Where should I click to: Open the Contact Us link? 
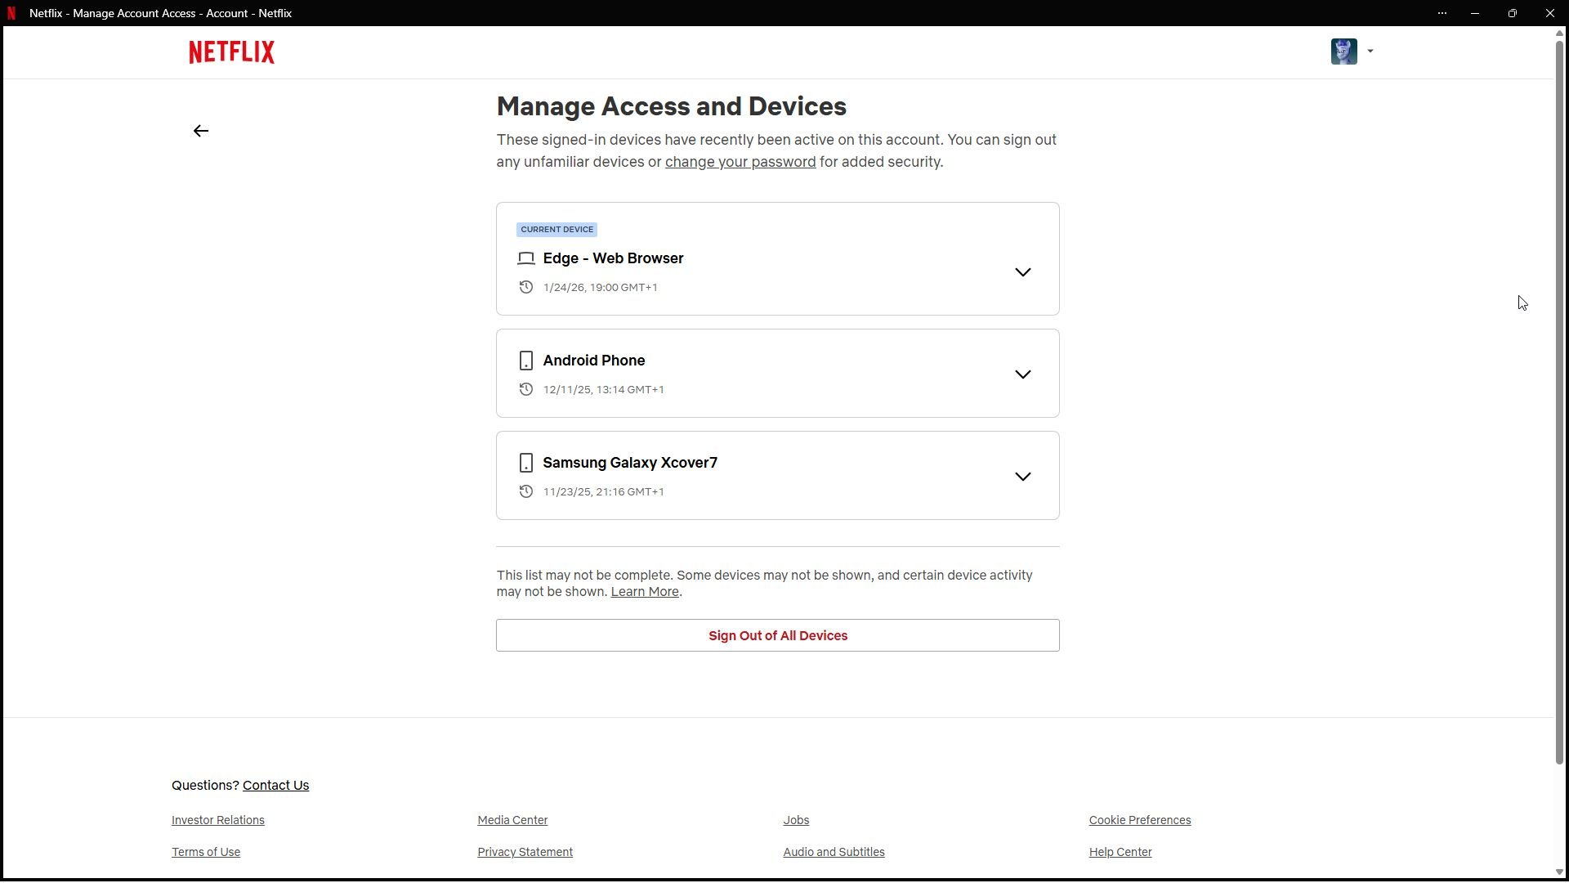tap(275, 786)
